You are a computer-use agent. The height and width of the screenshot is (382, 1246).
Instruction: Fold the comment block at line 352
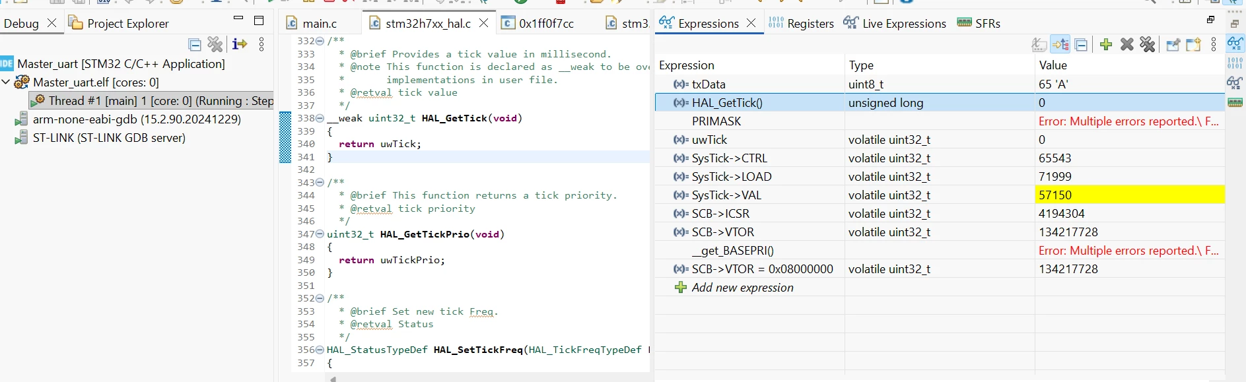[320, 298]
